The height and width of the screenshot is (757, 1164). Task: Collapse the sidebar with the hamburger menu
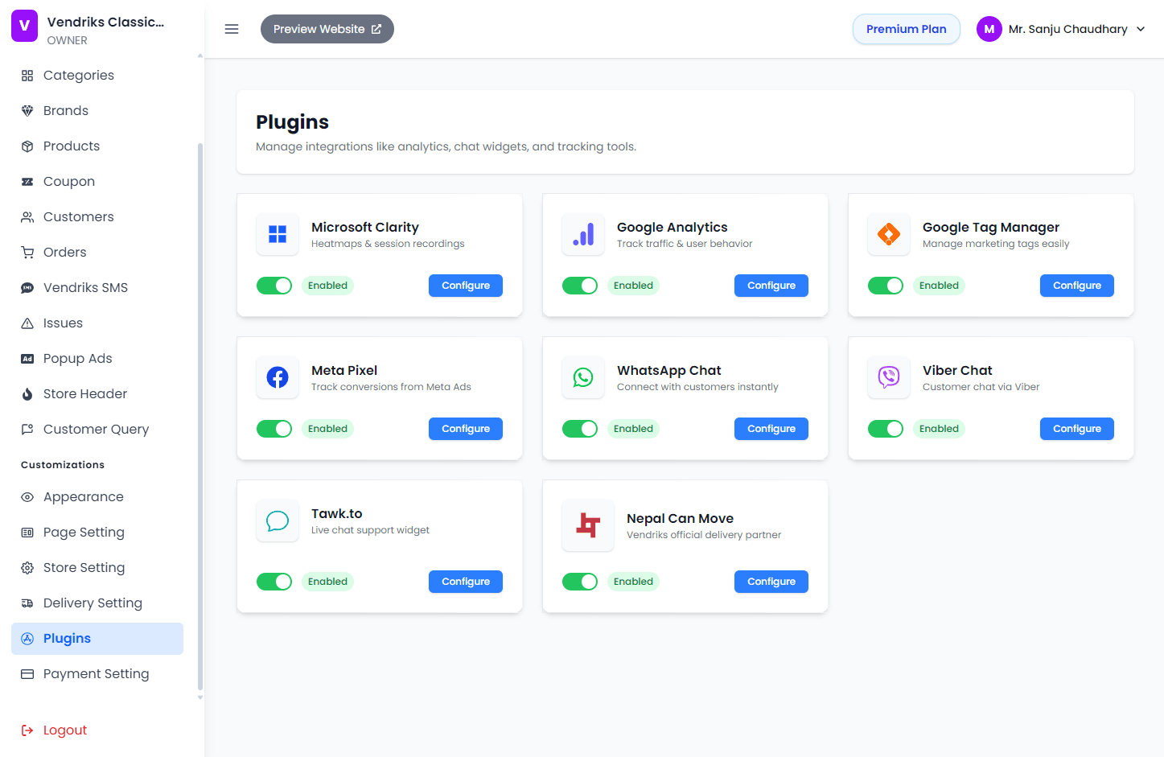232,29
